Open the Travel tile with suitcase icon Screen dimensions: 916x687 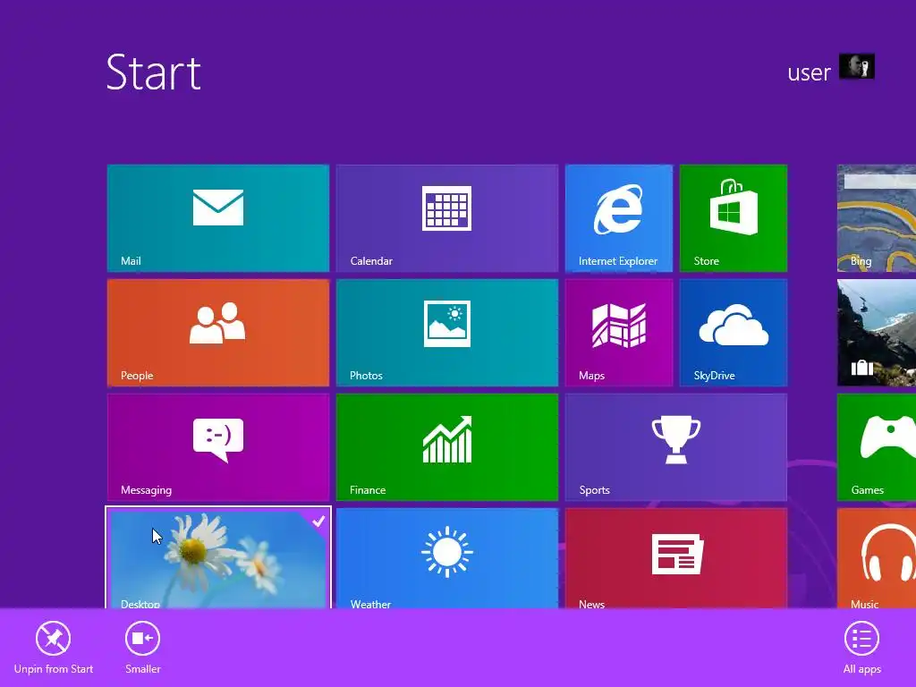[877, 333]
